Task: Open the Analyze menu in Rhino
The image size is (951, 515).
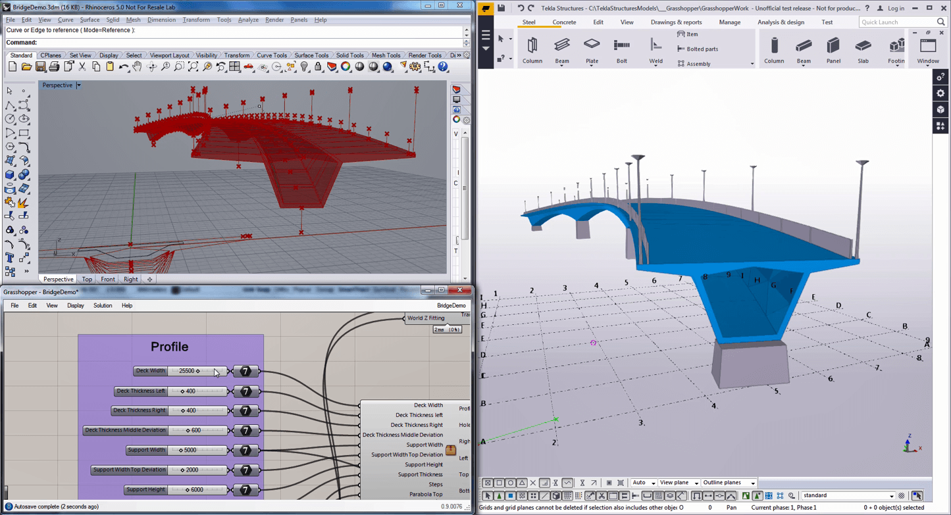Action: (247, 20)
